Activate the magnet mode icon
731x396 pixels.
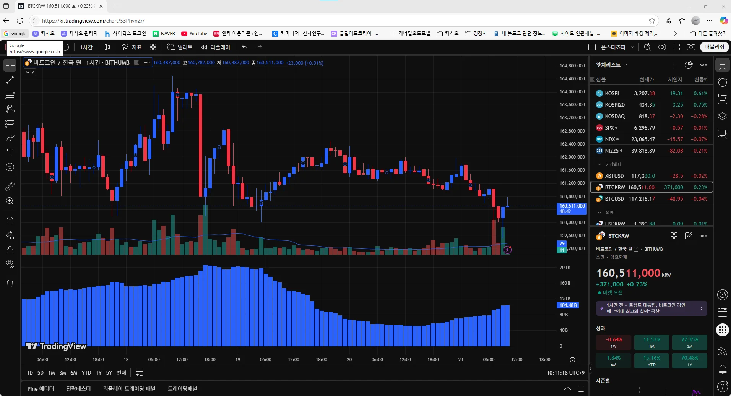tap(10, 221)
